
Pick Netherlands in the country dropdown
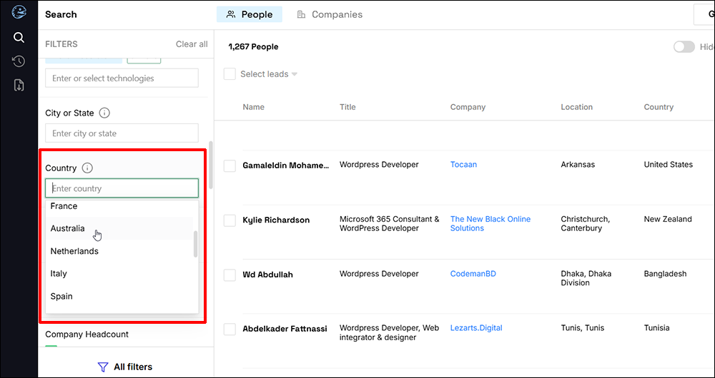[x=74, y=251]
